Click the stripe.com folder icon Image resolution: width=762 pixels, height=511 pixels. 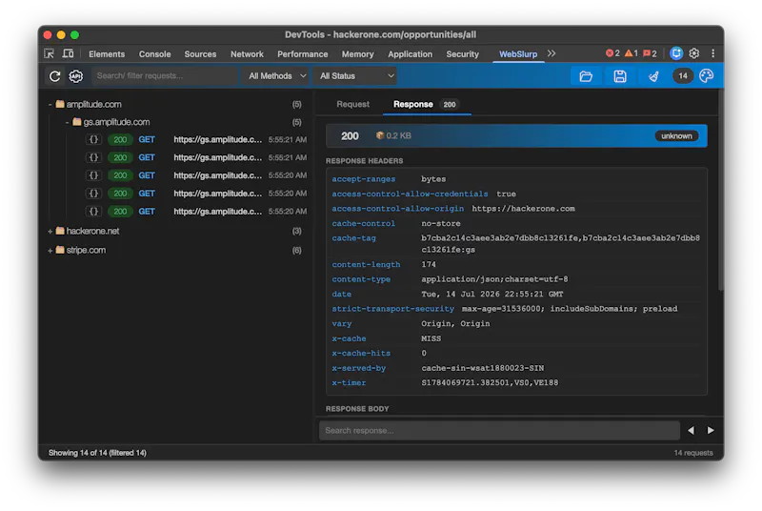coord(60,250)
